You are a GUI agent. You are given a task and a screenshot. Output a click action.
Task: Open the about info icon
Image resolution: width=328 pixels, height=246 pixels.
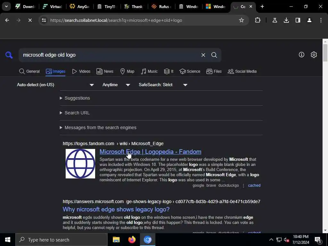301,55
